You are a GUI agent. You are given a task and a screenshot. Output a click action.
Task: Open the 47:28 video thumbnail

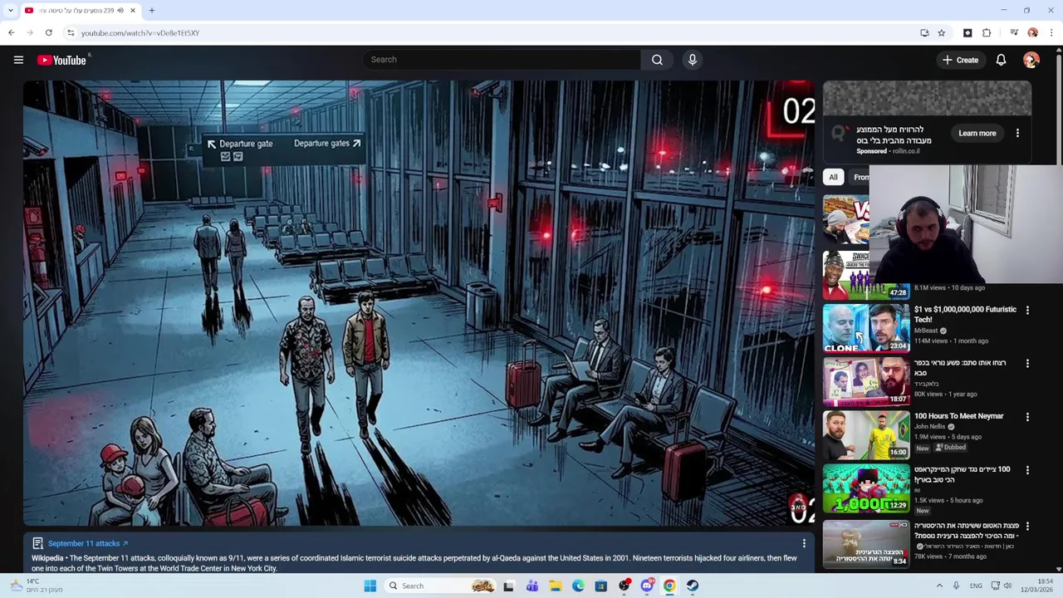866,275
